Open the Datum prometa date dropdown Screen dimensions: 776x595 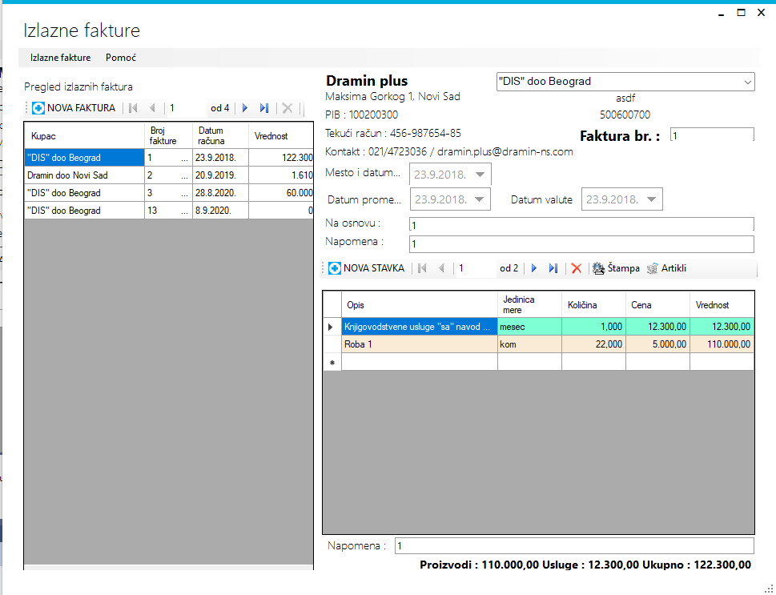pos(479,199)
